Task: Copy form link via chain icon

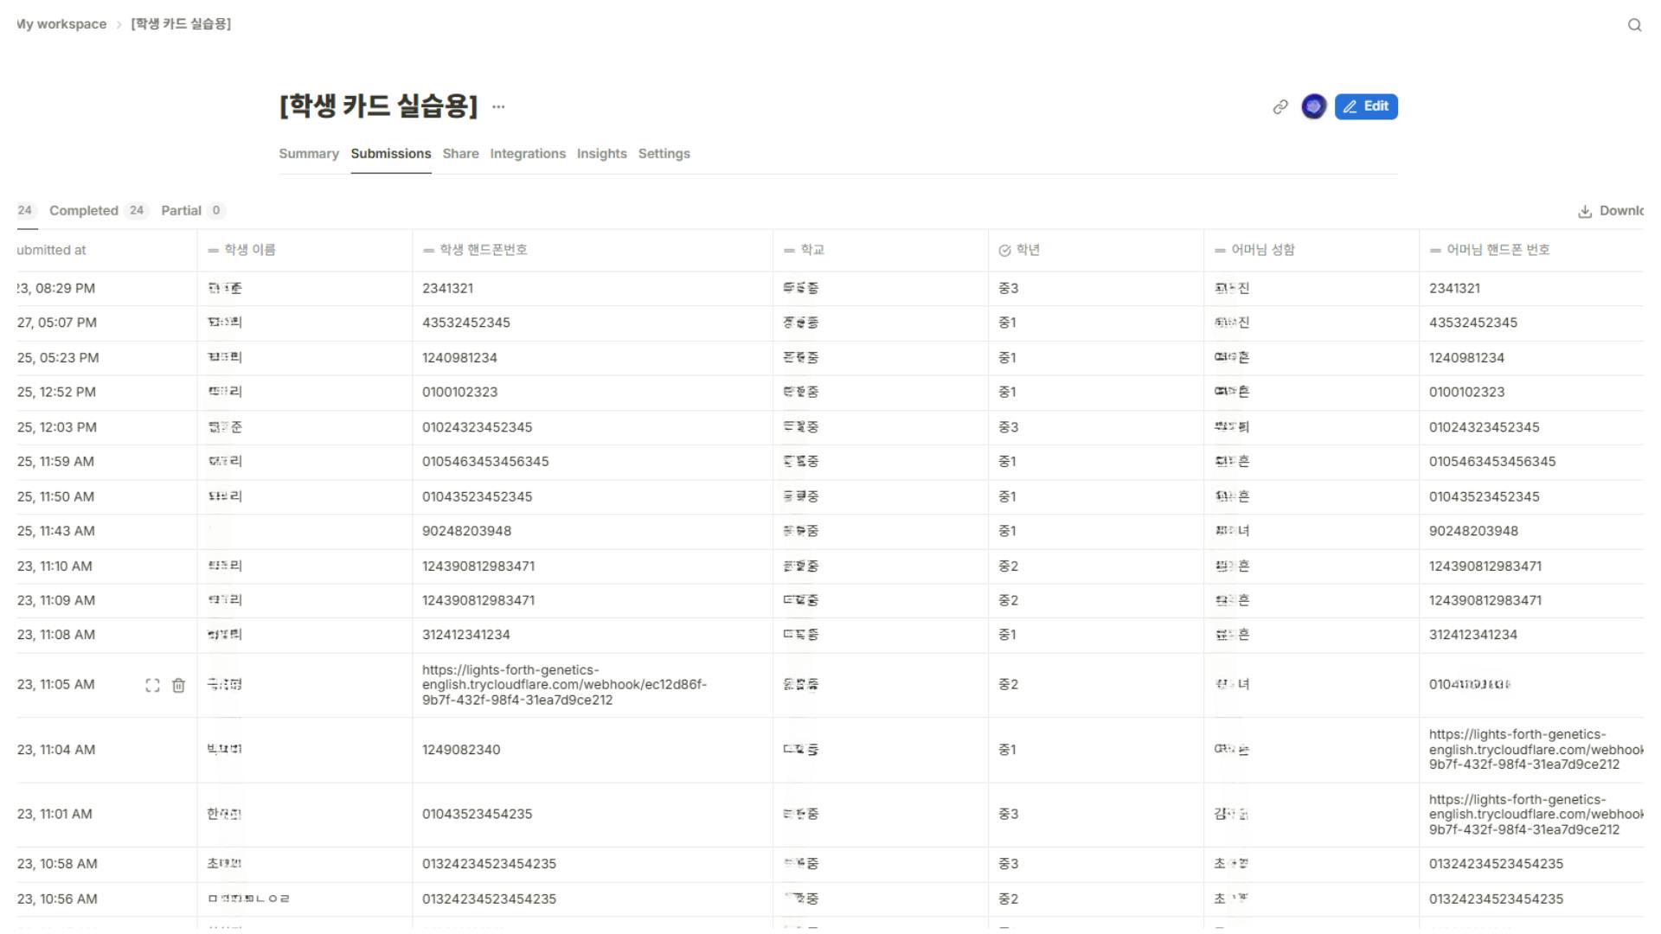Action: [1280, 106]
